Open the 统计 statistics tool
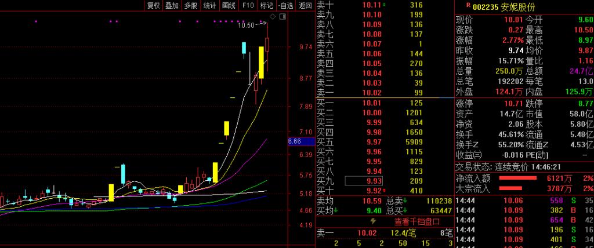Image resolution: width=594 pixels, height=248 pixels. [210, 5]
